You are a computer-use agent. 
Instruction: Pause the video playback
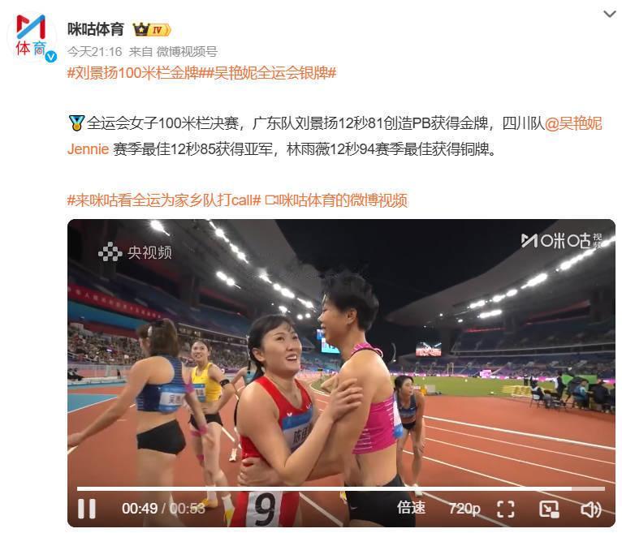(86, 509)
